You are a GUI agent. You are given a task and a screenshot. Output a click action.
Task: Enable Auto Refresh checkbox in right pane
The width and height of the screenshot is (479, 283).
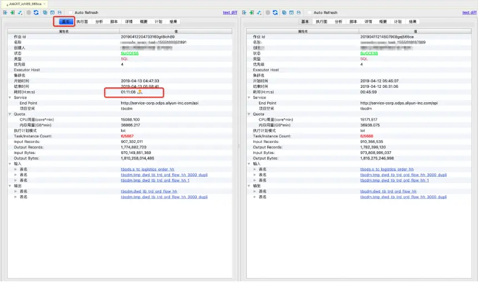(310, 13)
